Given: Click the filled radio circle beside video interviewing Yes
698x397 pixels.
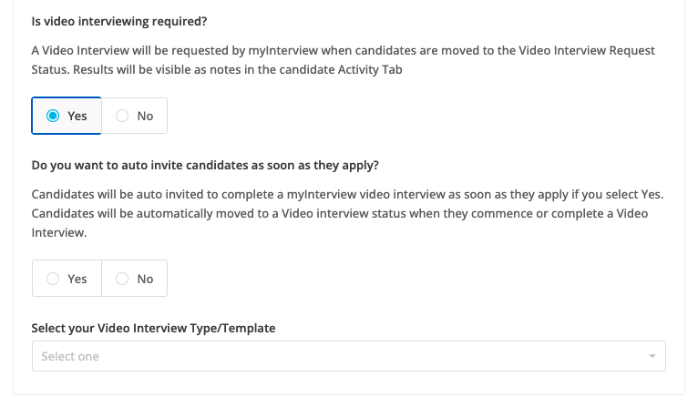Looking at the screenshot, I should click(x=53, y=116).
